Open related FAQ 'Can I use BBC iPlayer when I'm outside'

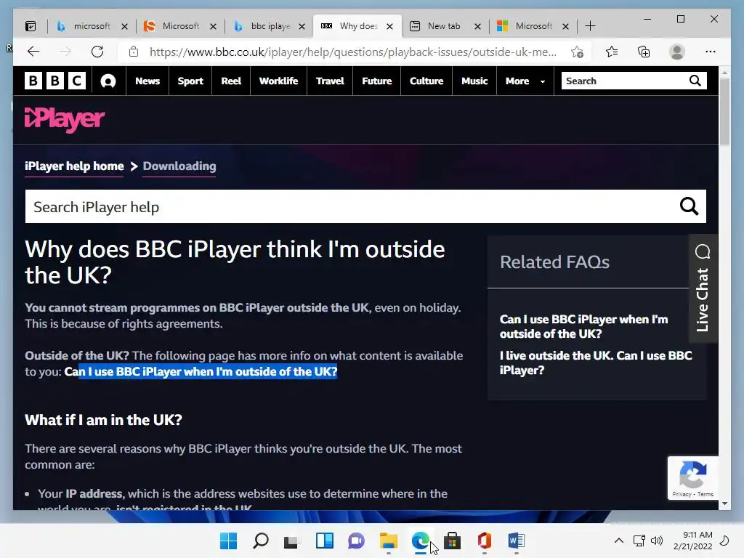(583, 326)
